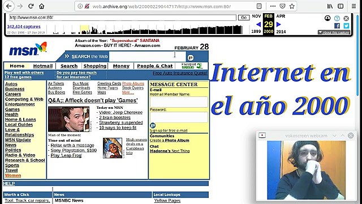Screen dimensions: 362x204
Task: Share capture on Twitter icon
Action: click(x=346, y=25)
